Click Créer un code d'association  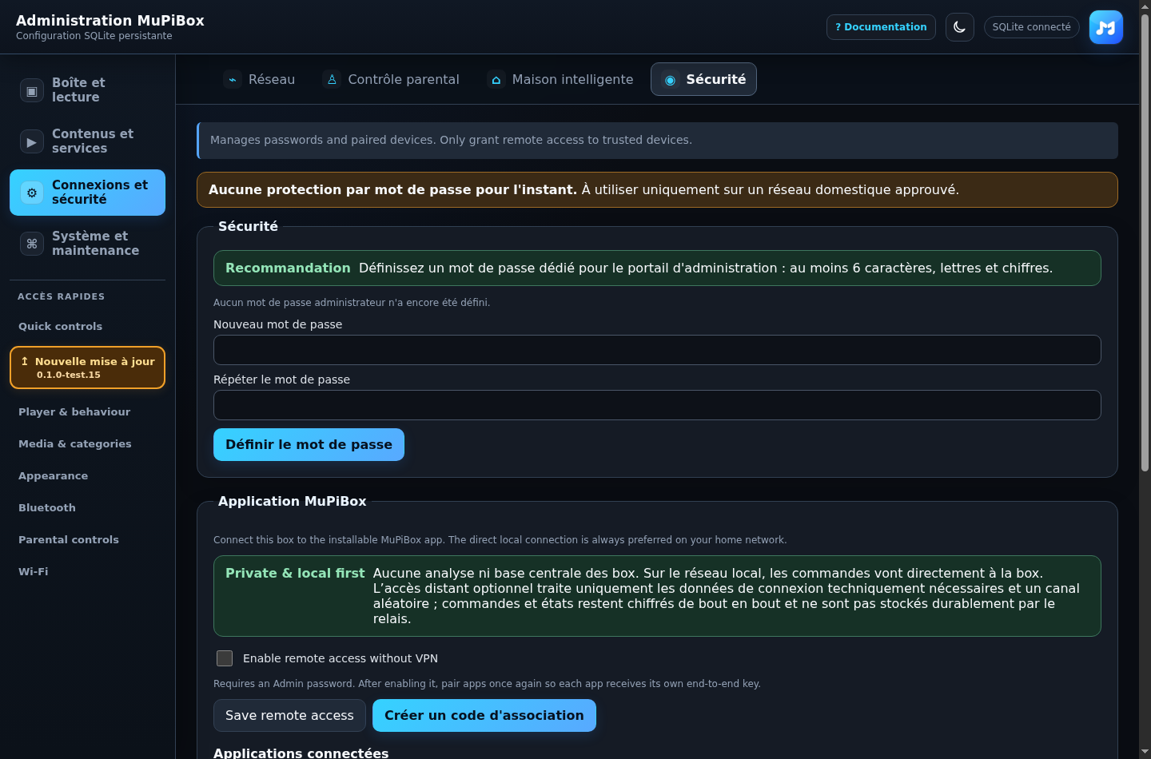point(484,716)
